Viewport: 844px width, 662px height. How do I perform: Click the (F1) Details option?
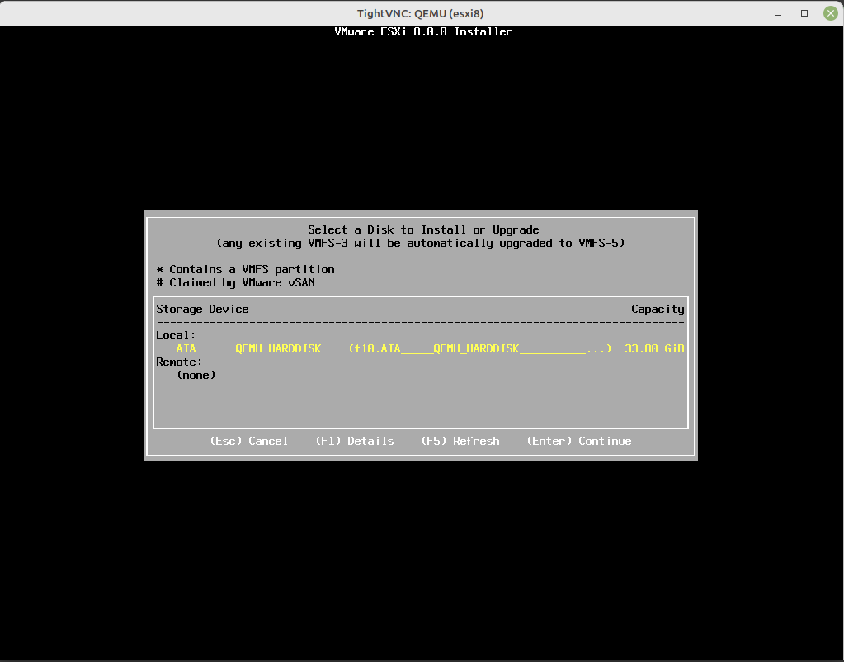[x=355, y=441]
